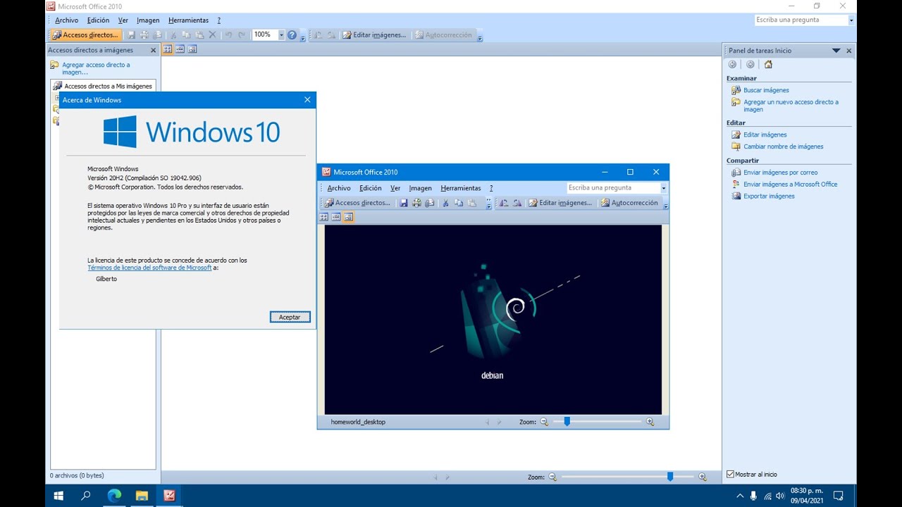Show hidden tray icons chevron on taskbar

[x=739, y=496]
